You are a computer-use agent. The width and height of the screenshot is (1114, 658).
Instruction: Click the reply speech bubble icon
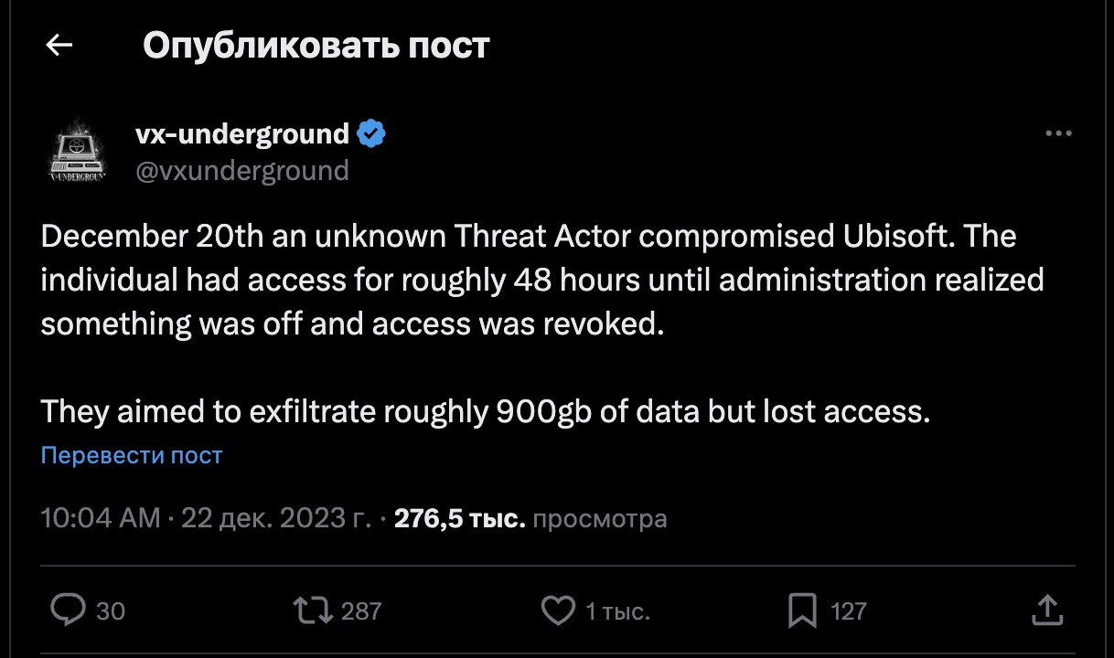[x=68, y=610]
